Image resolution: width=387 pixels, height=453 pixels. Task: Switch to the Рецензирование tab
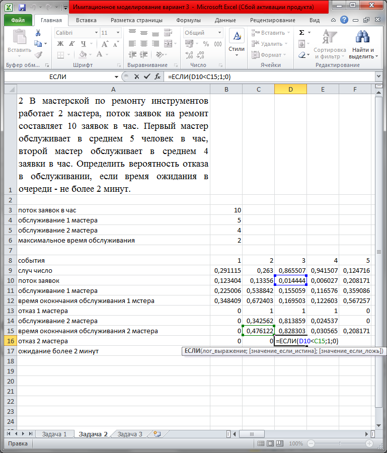pos(273,20)
